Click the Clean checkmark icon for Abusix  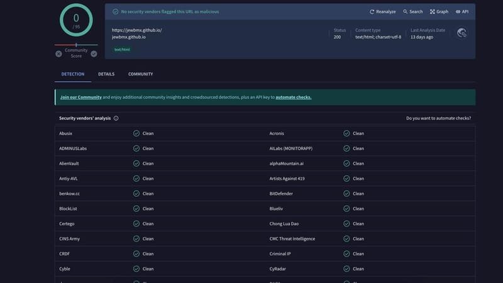[136, 133]
